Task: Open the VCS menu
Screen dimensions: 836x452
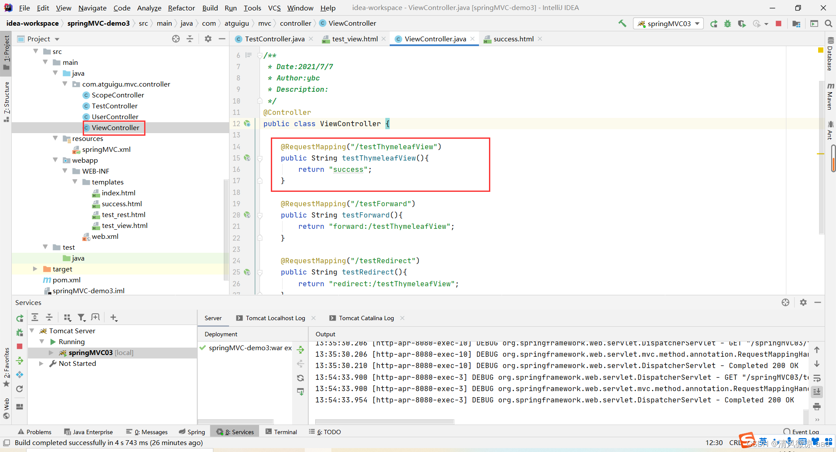Action: (274, 8)
